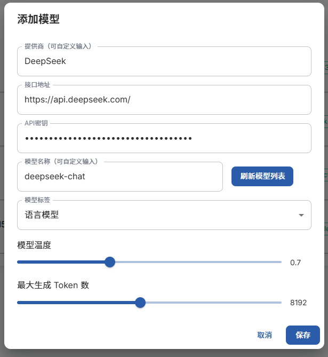
Task: Click the 最大生成 Token 数 slider handle
Action: point(140,303)
